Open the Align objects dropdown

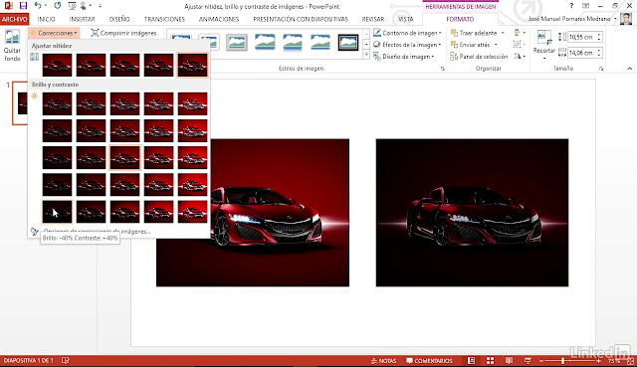520,33
